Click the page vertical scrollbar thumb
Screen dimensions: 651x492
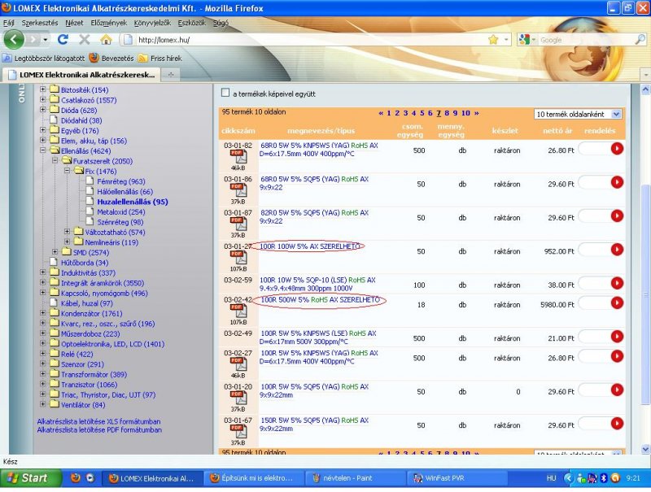pyautogui.click(x=645, y=294)
